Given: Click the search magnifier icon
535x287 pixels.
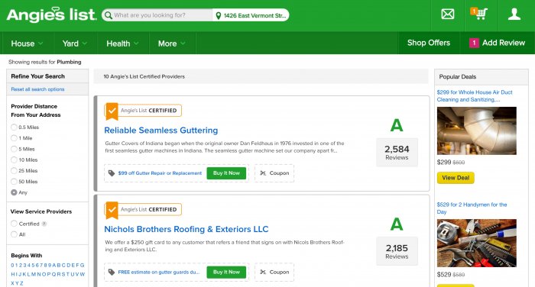Looking at the screenshot, I should 109,15.
